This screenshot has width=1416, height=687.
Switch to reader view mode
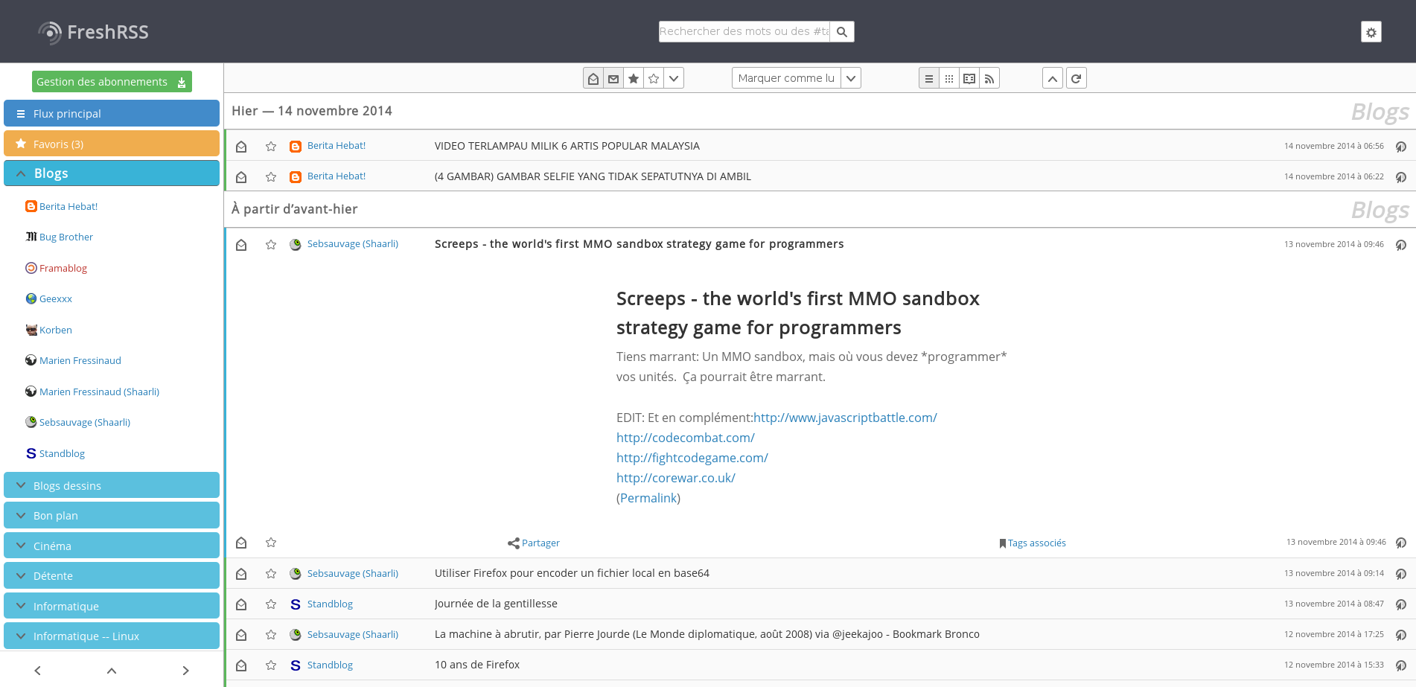coord(969,78)
